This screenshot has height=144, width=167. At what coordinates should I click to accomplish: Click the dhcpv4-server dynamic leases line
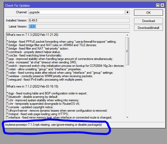57,111
